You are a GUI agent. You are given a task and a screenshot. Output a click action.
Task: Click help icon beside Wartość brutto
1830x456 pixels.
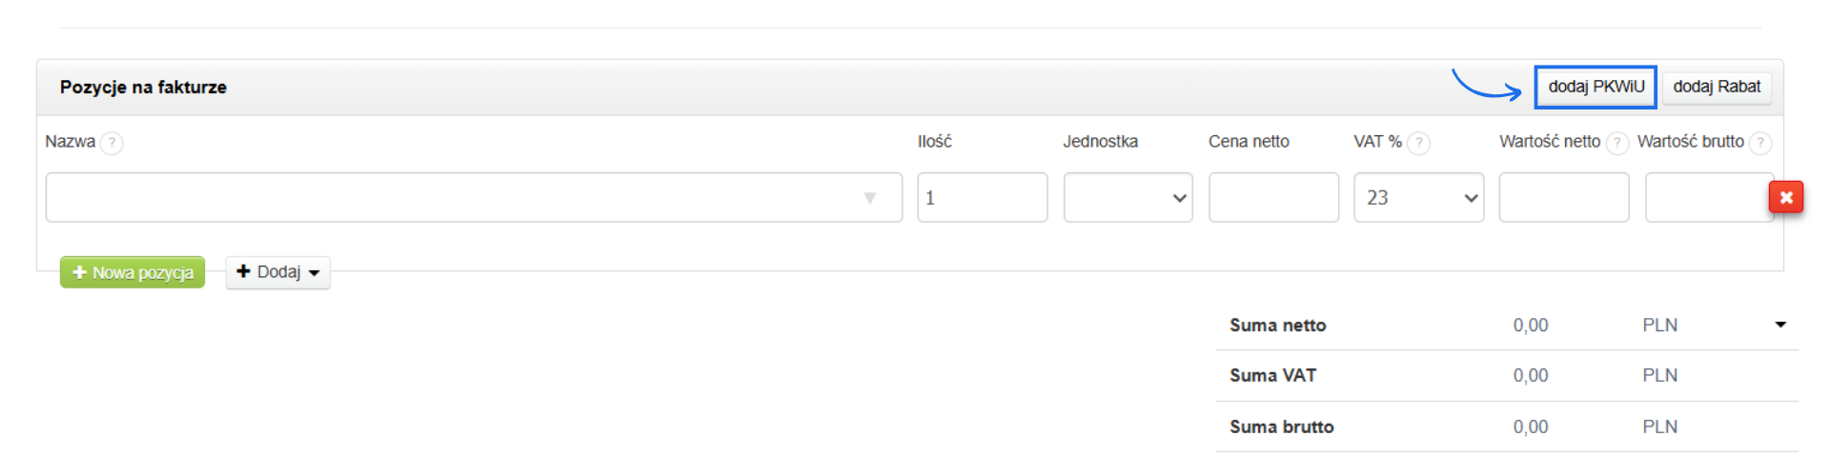[x=1760, y=143]
